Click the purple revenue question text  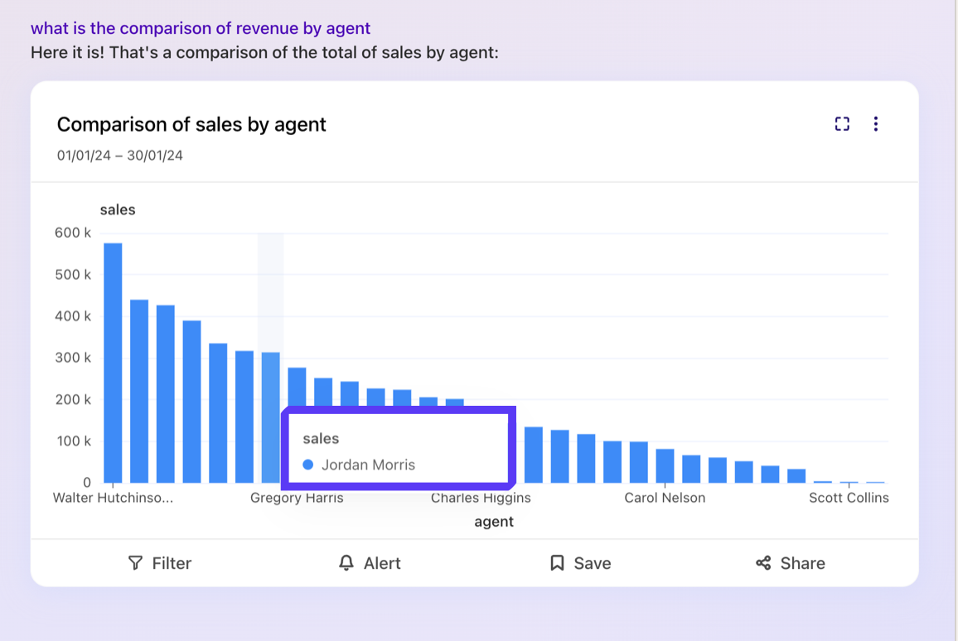tap(200, 27)
